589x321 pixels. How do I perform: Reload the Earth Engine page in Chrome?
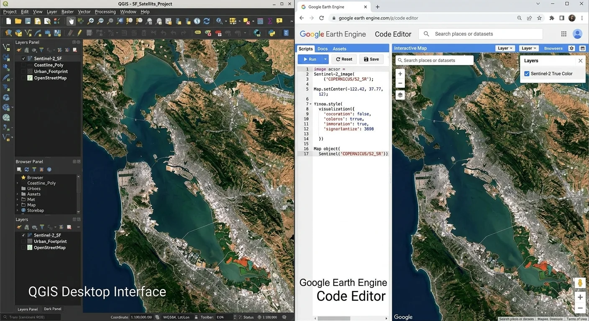point(321,18)
